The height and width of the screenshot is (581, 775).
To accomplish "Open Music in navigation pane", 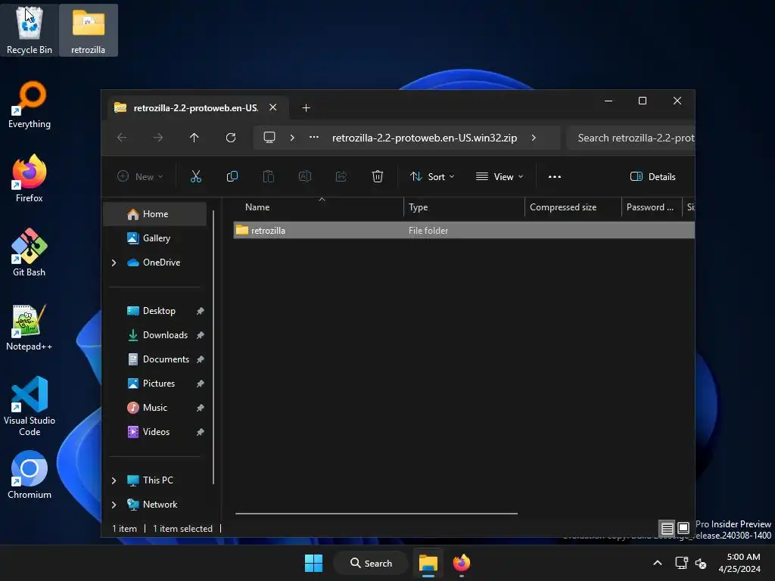I will (x=155, y=408).
